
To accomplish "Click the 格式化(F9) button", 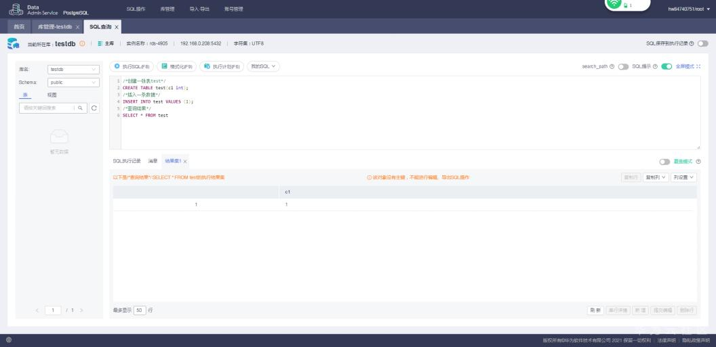I will pyautogui.click(x=177, y=66).
